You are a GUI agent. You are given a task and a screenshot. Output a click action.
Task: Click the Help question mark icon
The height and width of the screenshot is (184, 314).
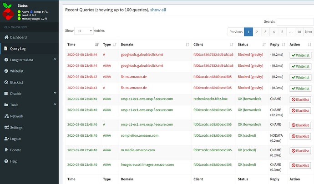[x=6, y=161]
